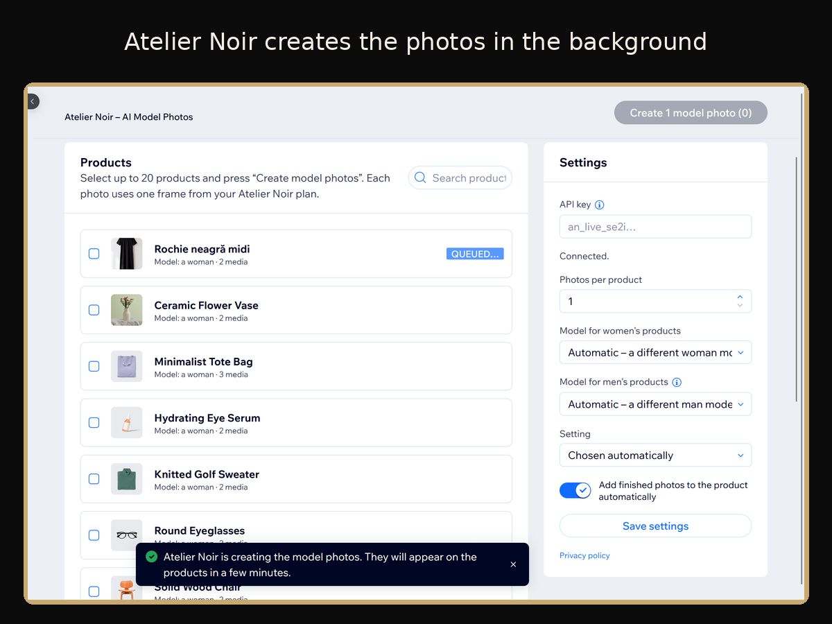This screenshot has height=624, width=832.
Task: Open the API key info tooltip icon
Action: click(x=600, y=205)
